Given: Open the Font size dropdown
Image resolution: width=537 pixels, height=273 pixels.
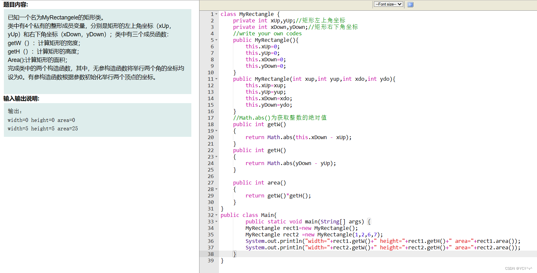Looking at the screenshot, I should pyautogui.click(x=388, y=4).
